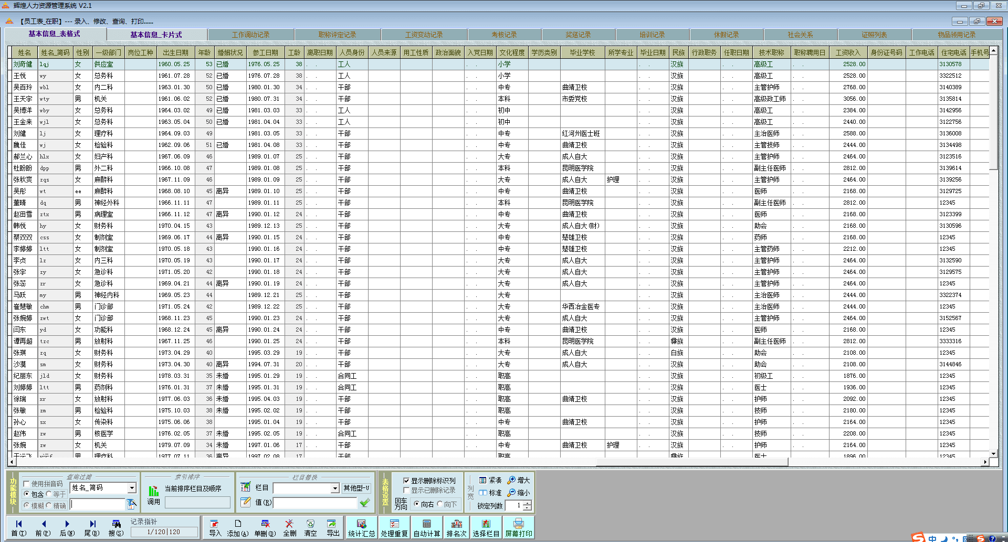Viewport: 1008px width, 542px height.
Task: Open the 休假记录 tab
Action: pyautogui.click(x=726, y=35)
